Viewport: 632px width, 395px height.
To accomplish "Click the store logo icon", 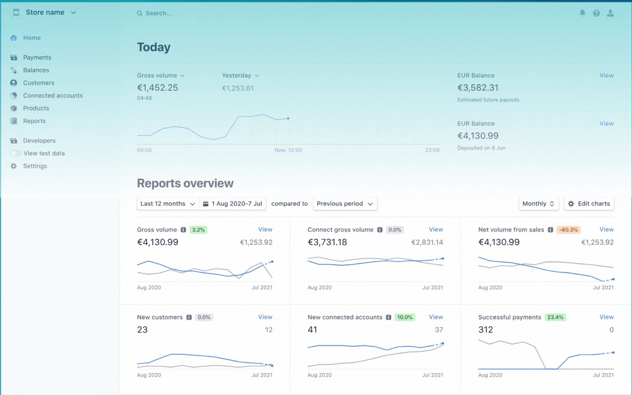I will point(16,13).
